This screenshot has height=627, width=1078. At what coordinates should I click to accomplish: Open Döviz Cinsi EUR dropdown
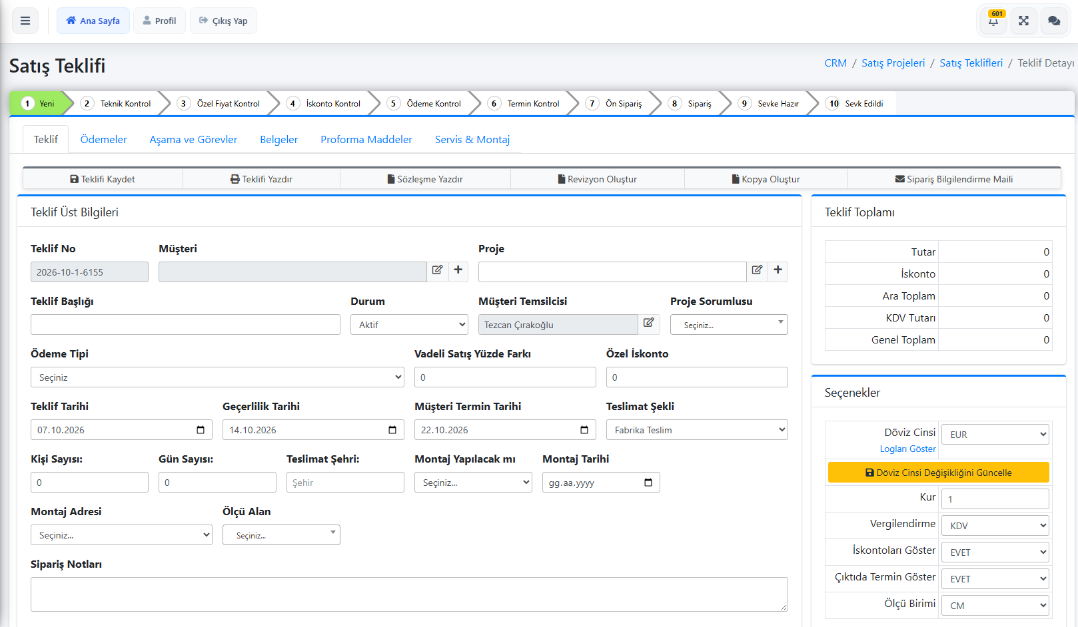pos(995,435)
